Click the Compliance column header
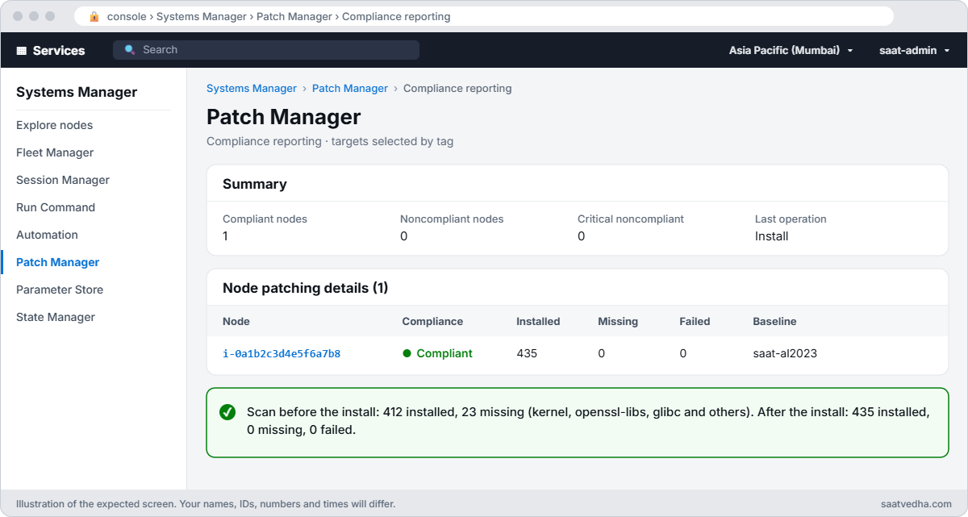 pos(432,321)
